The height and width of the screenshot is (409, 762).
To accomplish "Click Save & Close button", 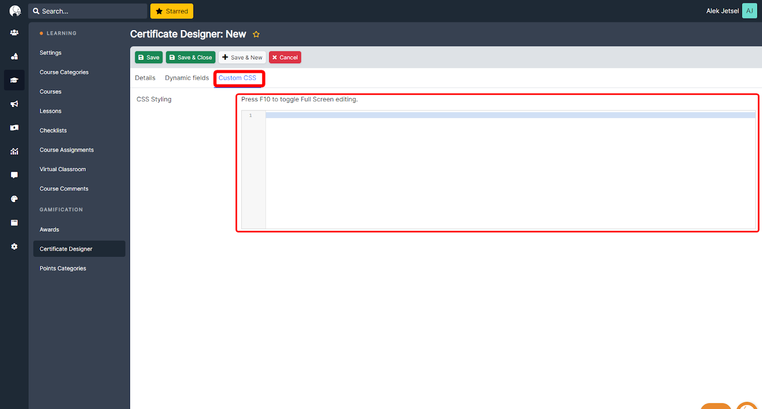I will (190, 58).
